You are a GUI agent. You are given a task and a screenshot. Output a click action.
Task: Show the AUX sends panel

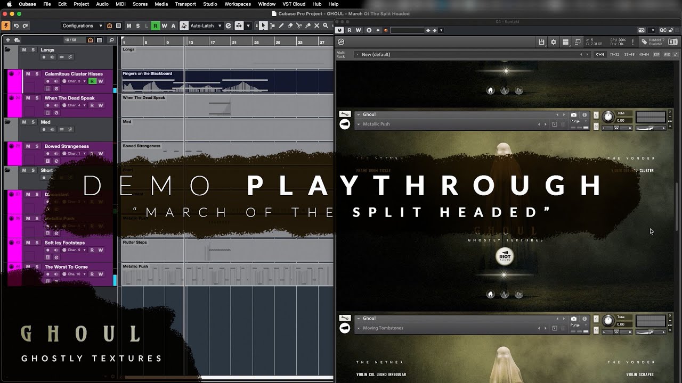[x=667, y=54]
